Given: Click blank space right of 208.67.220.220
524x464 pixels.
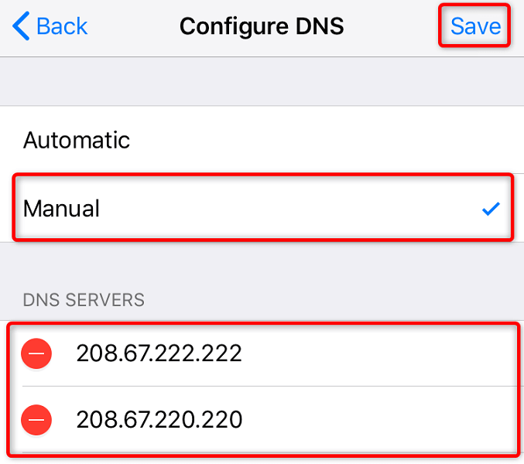Looking at the screenshot, I should [387, 420].
